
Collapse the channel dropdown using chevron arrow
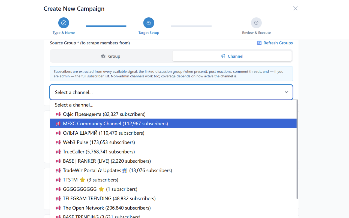coord(286,92)
